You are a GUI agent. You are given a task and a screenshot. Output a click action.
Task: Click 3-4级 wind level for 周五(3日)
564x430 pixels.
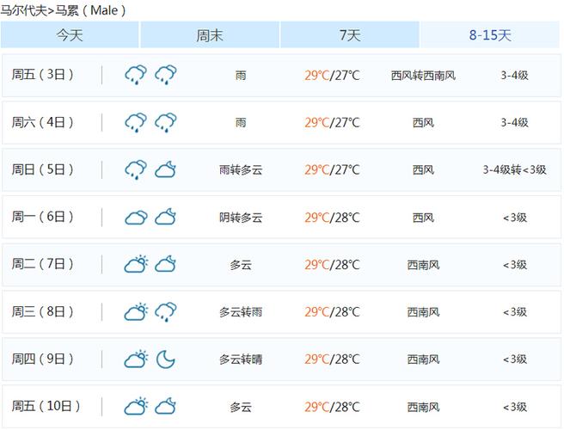coord(515,75)
